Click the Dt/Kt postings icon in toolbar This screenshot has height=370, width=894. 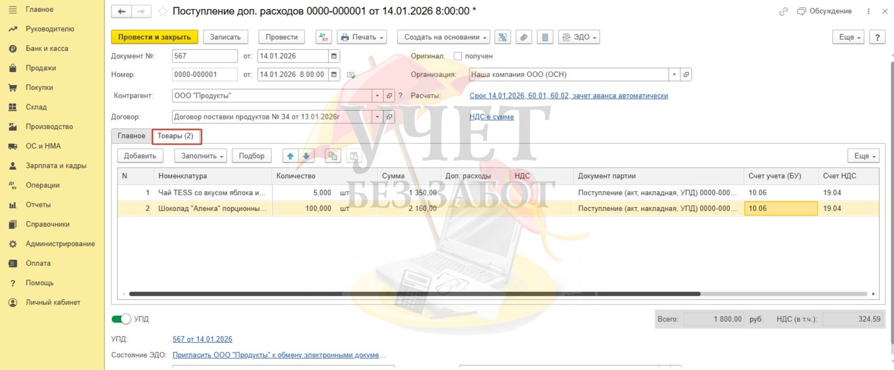coord(324,37)
